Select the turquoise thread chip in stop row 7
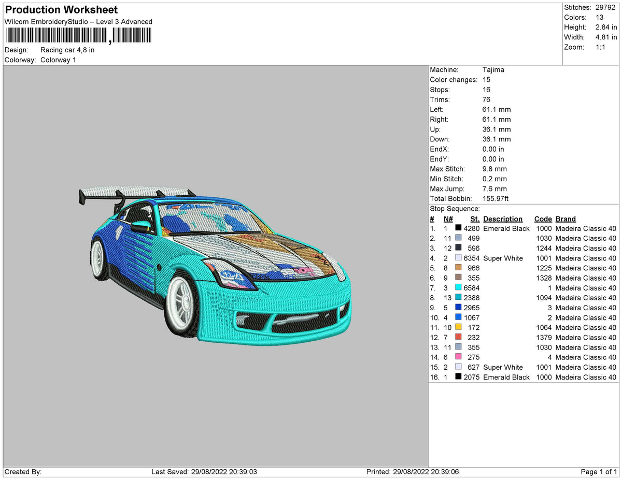622x480 pixels. click(x=458, y=288)
